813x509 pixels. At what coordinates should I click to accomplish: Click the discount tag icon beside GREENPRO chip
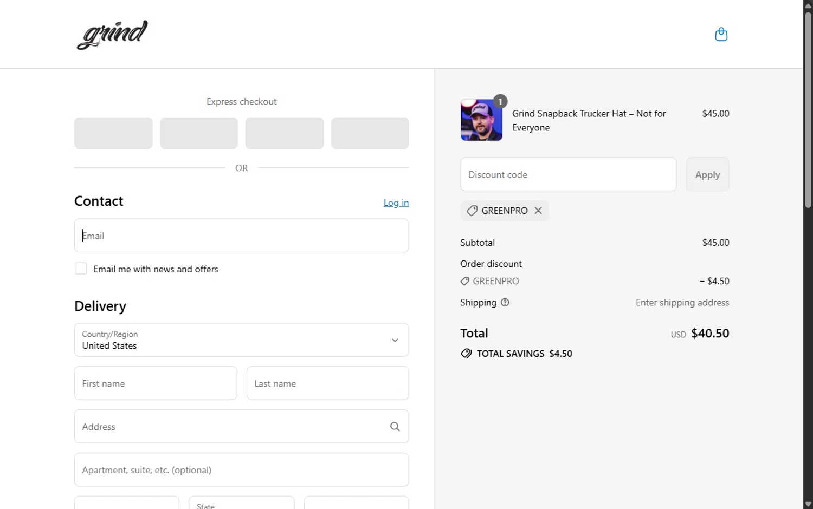[x=472, y=211]
